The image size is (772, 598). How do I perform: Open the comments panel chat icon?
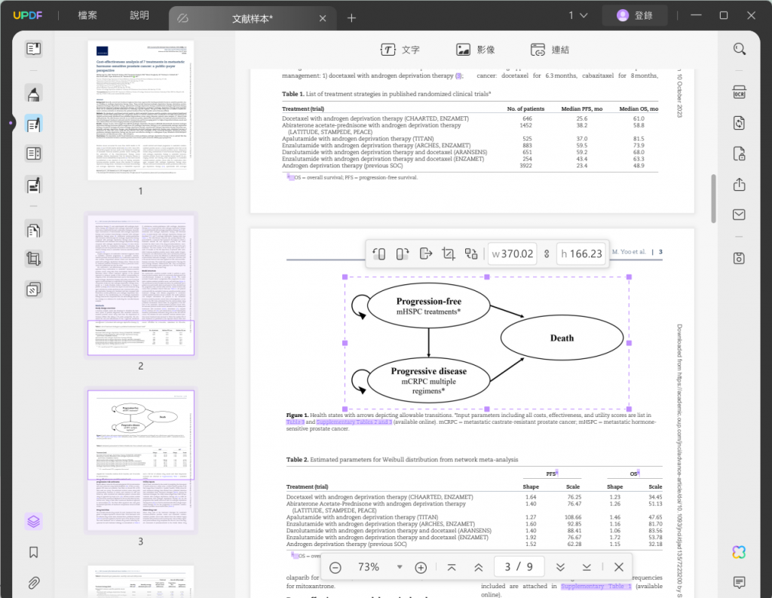click(739, 582)
